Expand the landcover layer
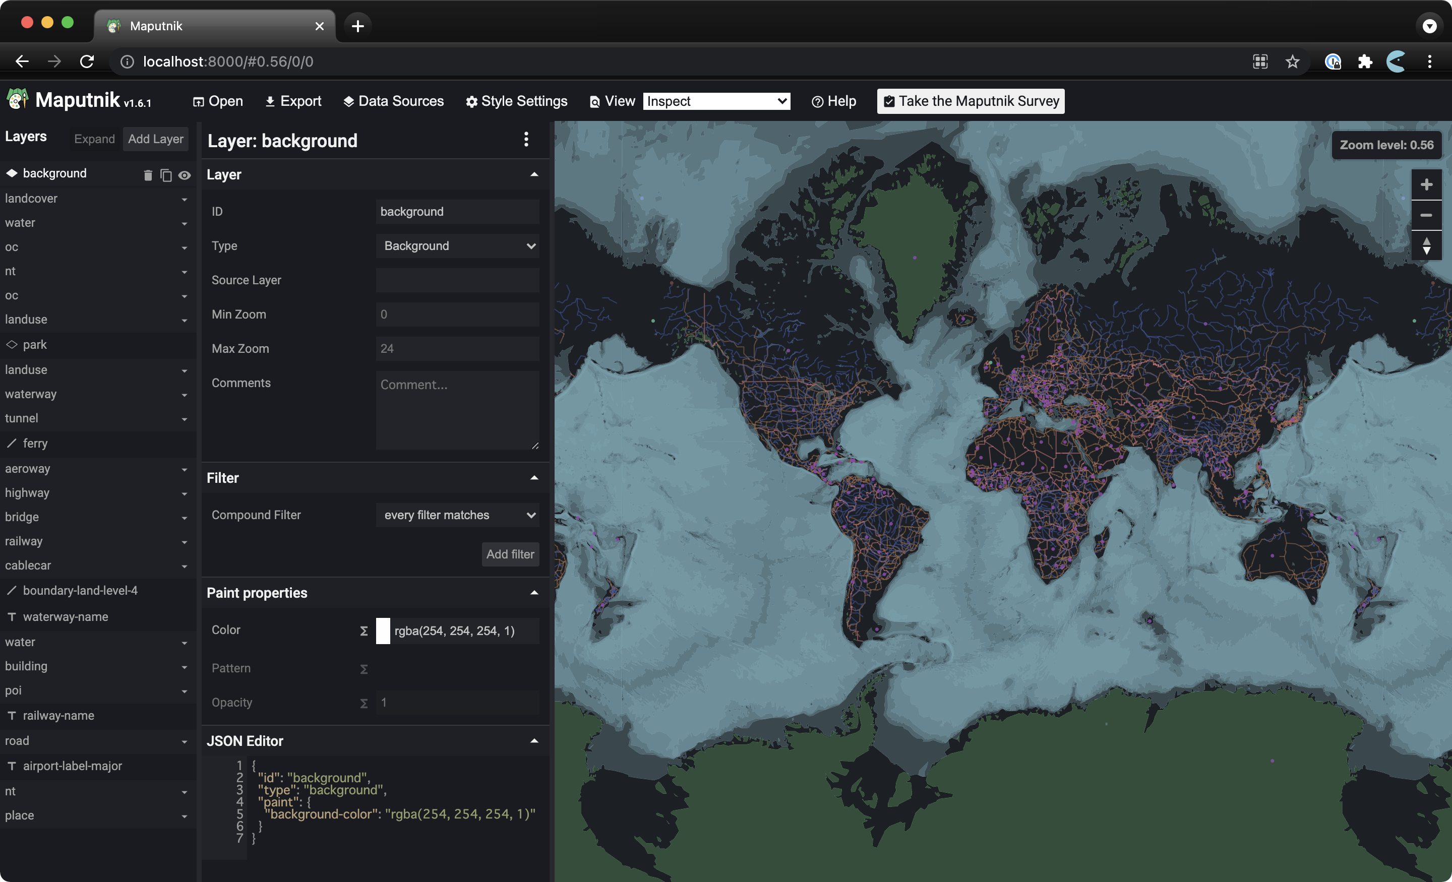This screenshot has height=882, width=1452. pos(185,200)
